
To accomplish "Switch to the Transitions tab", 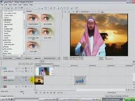I will point(28,58).
